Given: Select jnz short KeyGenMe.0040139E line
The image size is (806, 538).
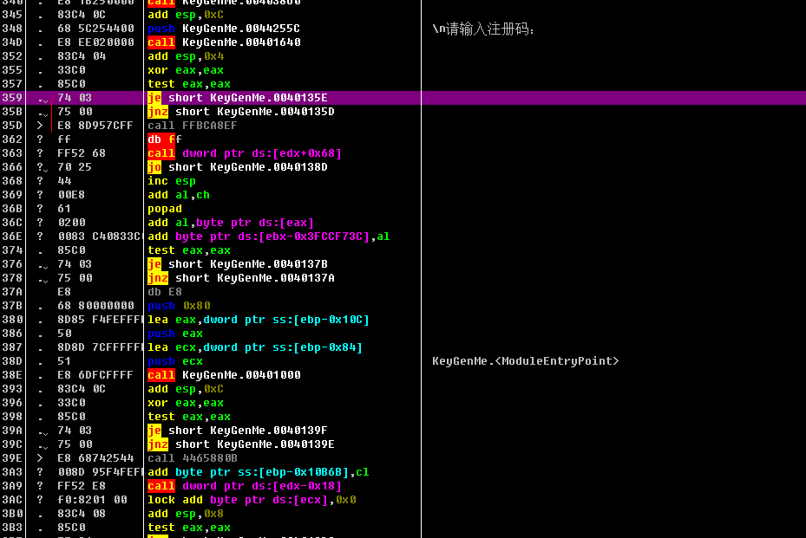Looking at the screenshot, I should click(x=241, y=444).
